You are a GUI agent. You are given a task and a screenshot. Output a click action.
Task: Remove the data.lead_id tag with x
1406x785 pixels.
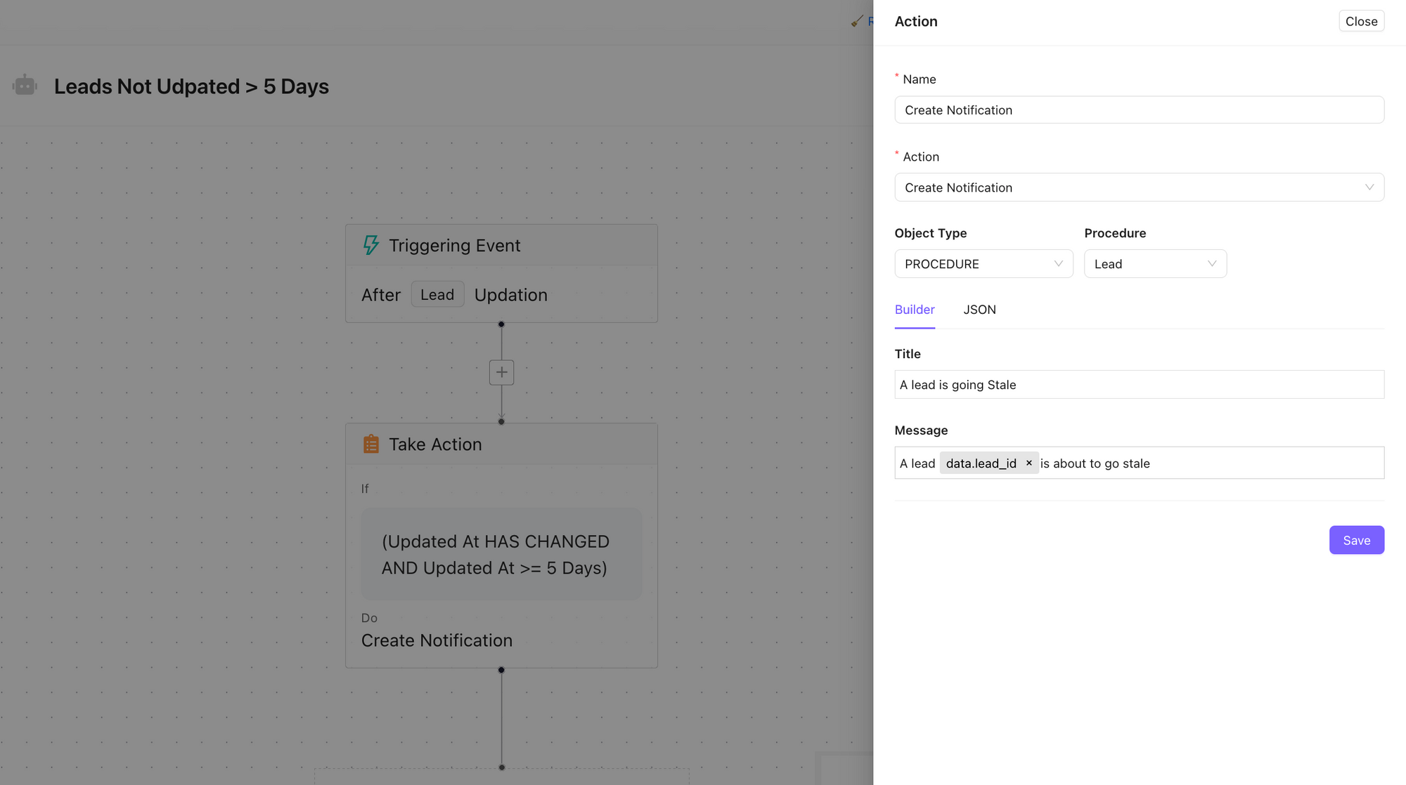click(x=1028, y=463)
